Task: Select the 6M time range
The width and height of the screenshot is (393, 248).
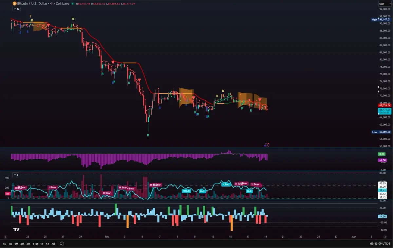Action: [x=28, y=244]
